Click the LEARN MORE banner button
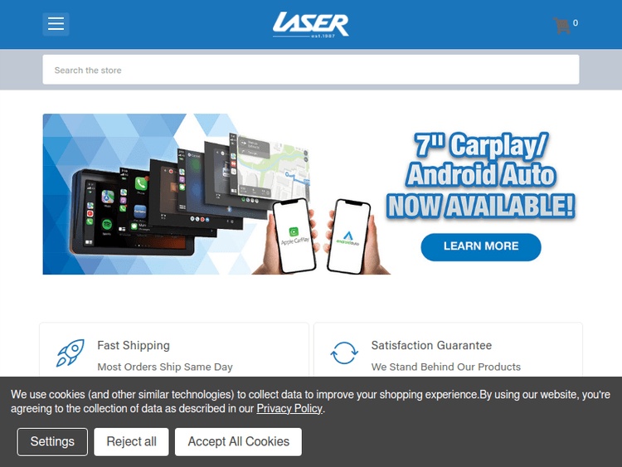This screenshot has width=622, height=467. 481,247
